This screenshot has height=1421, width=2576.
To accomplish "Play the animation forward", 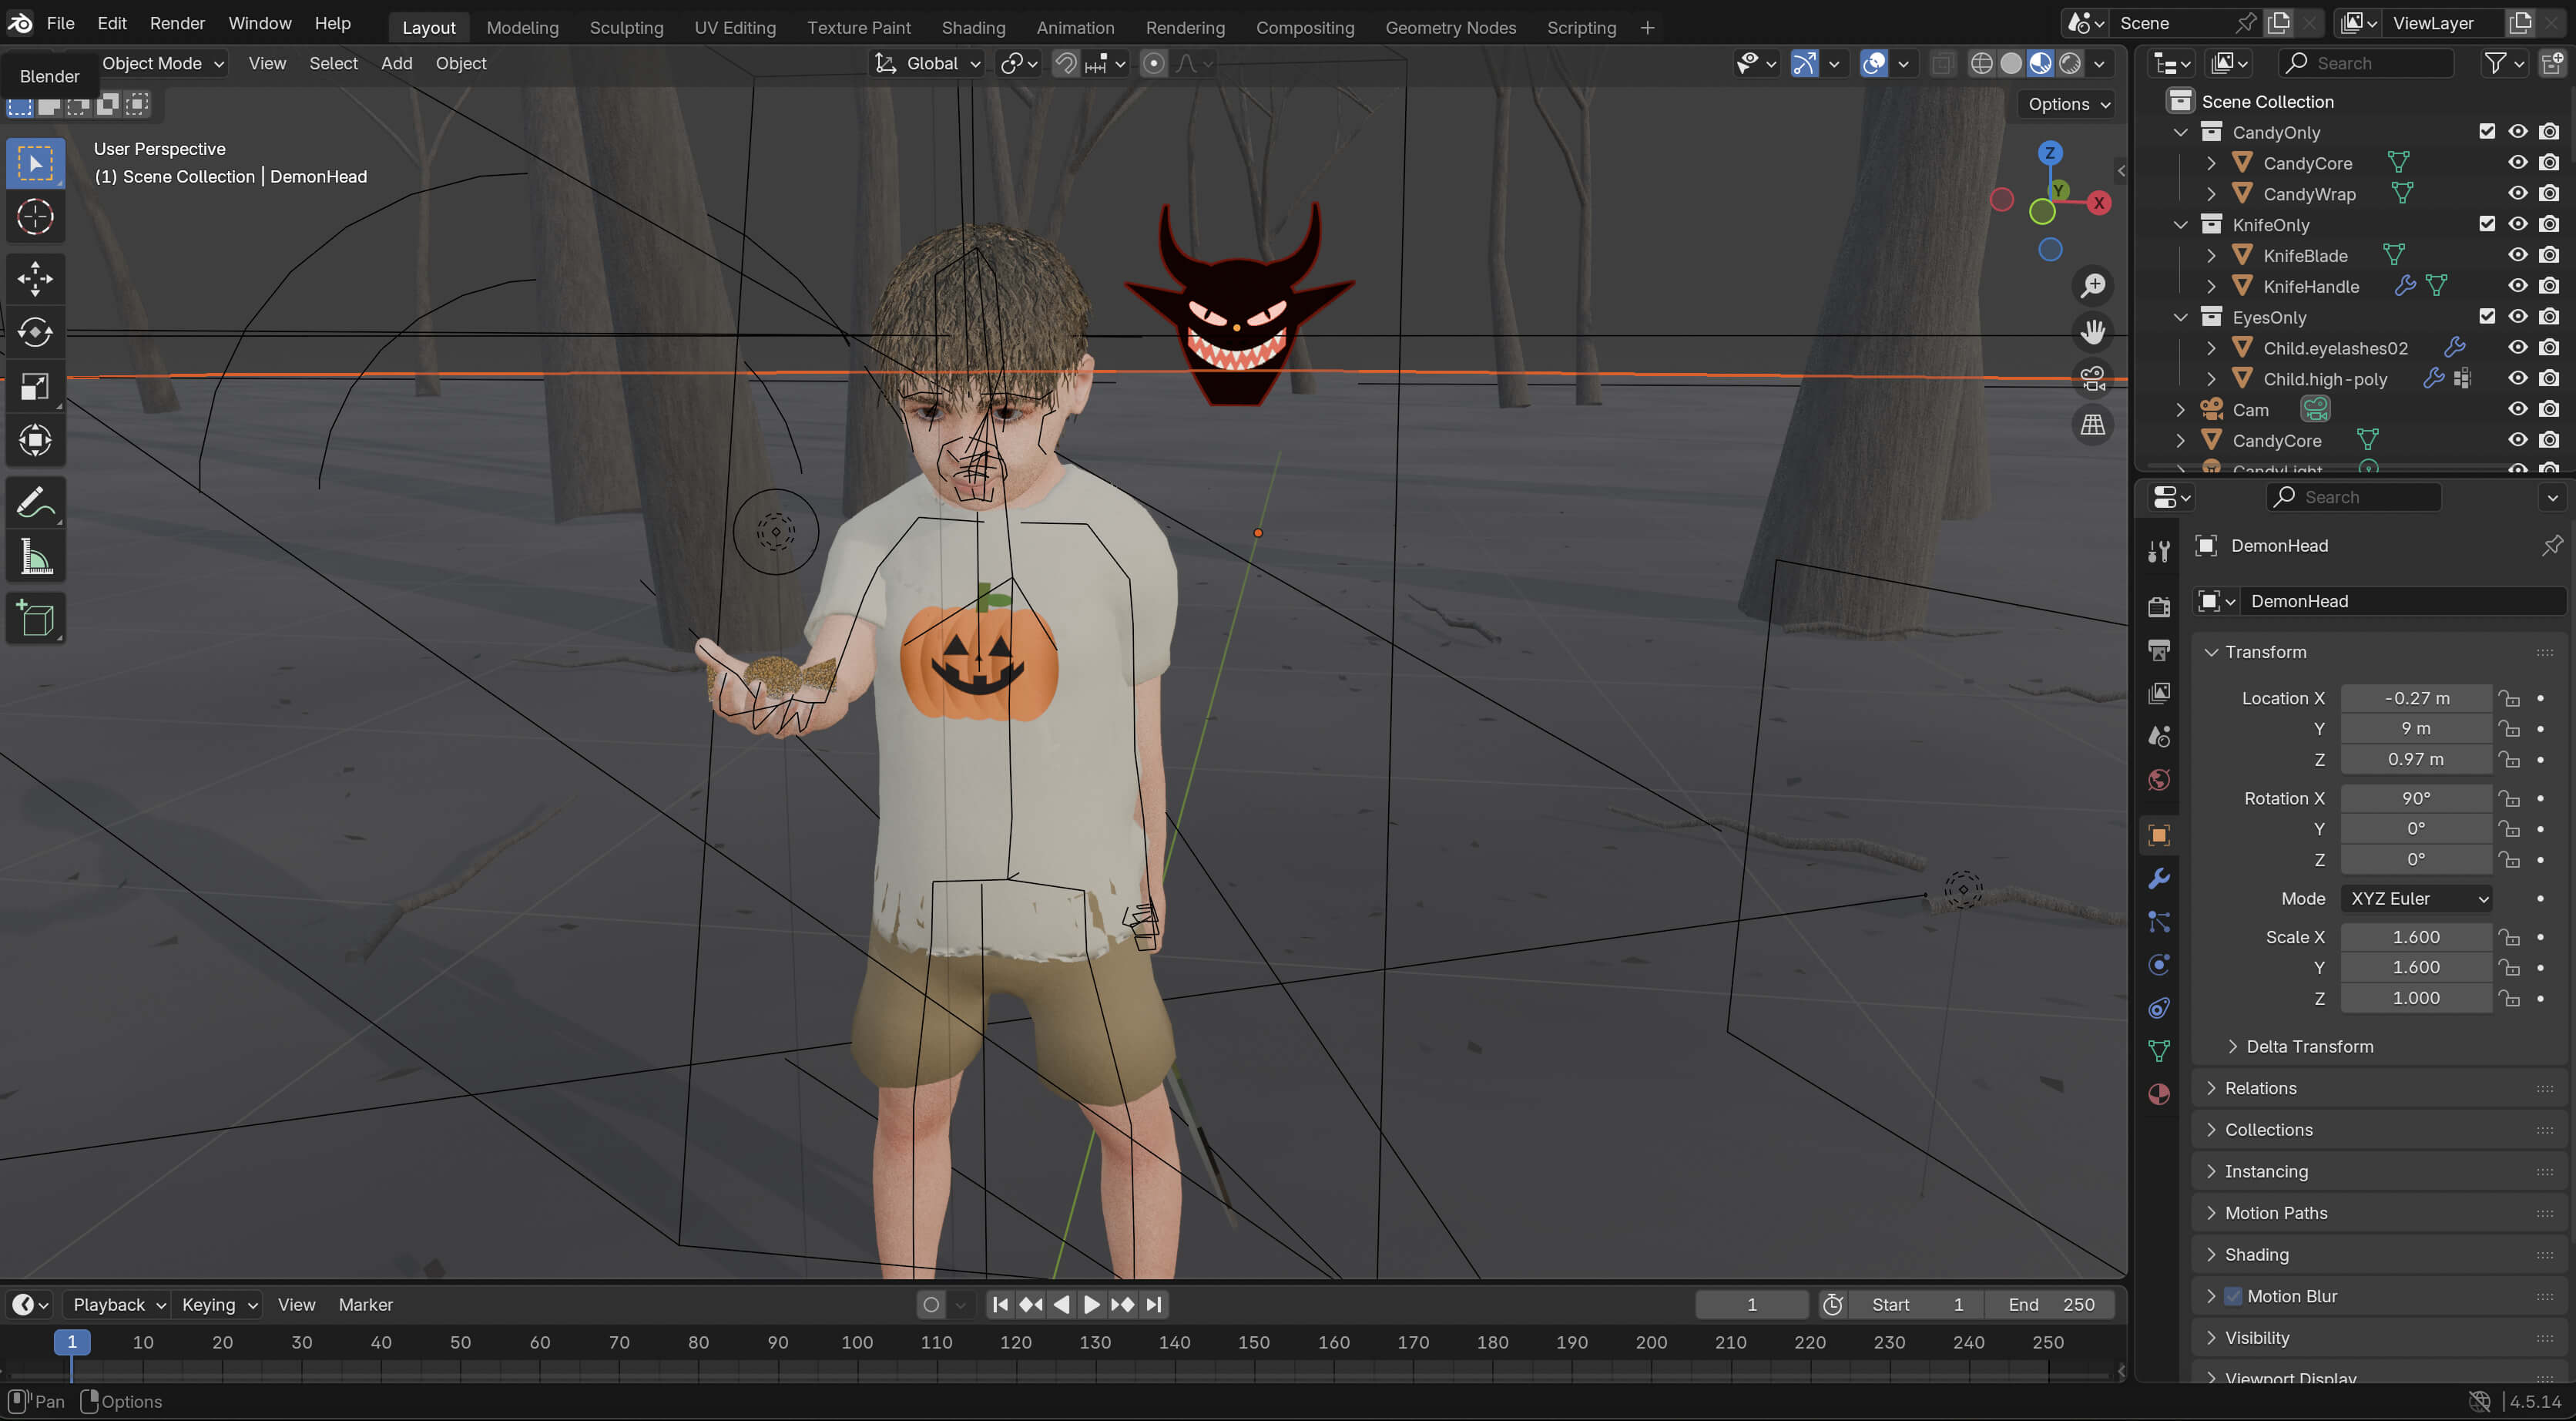I will [1092, 1304].
